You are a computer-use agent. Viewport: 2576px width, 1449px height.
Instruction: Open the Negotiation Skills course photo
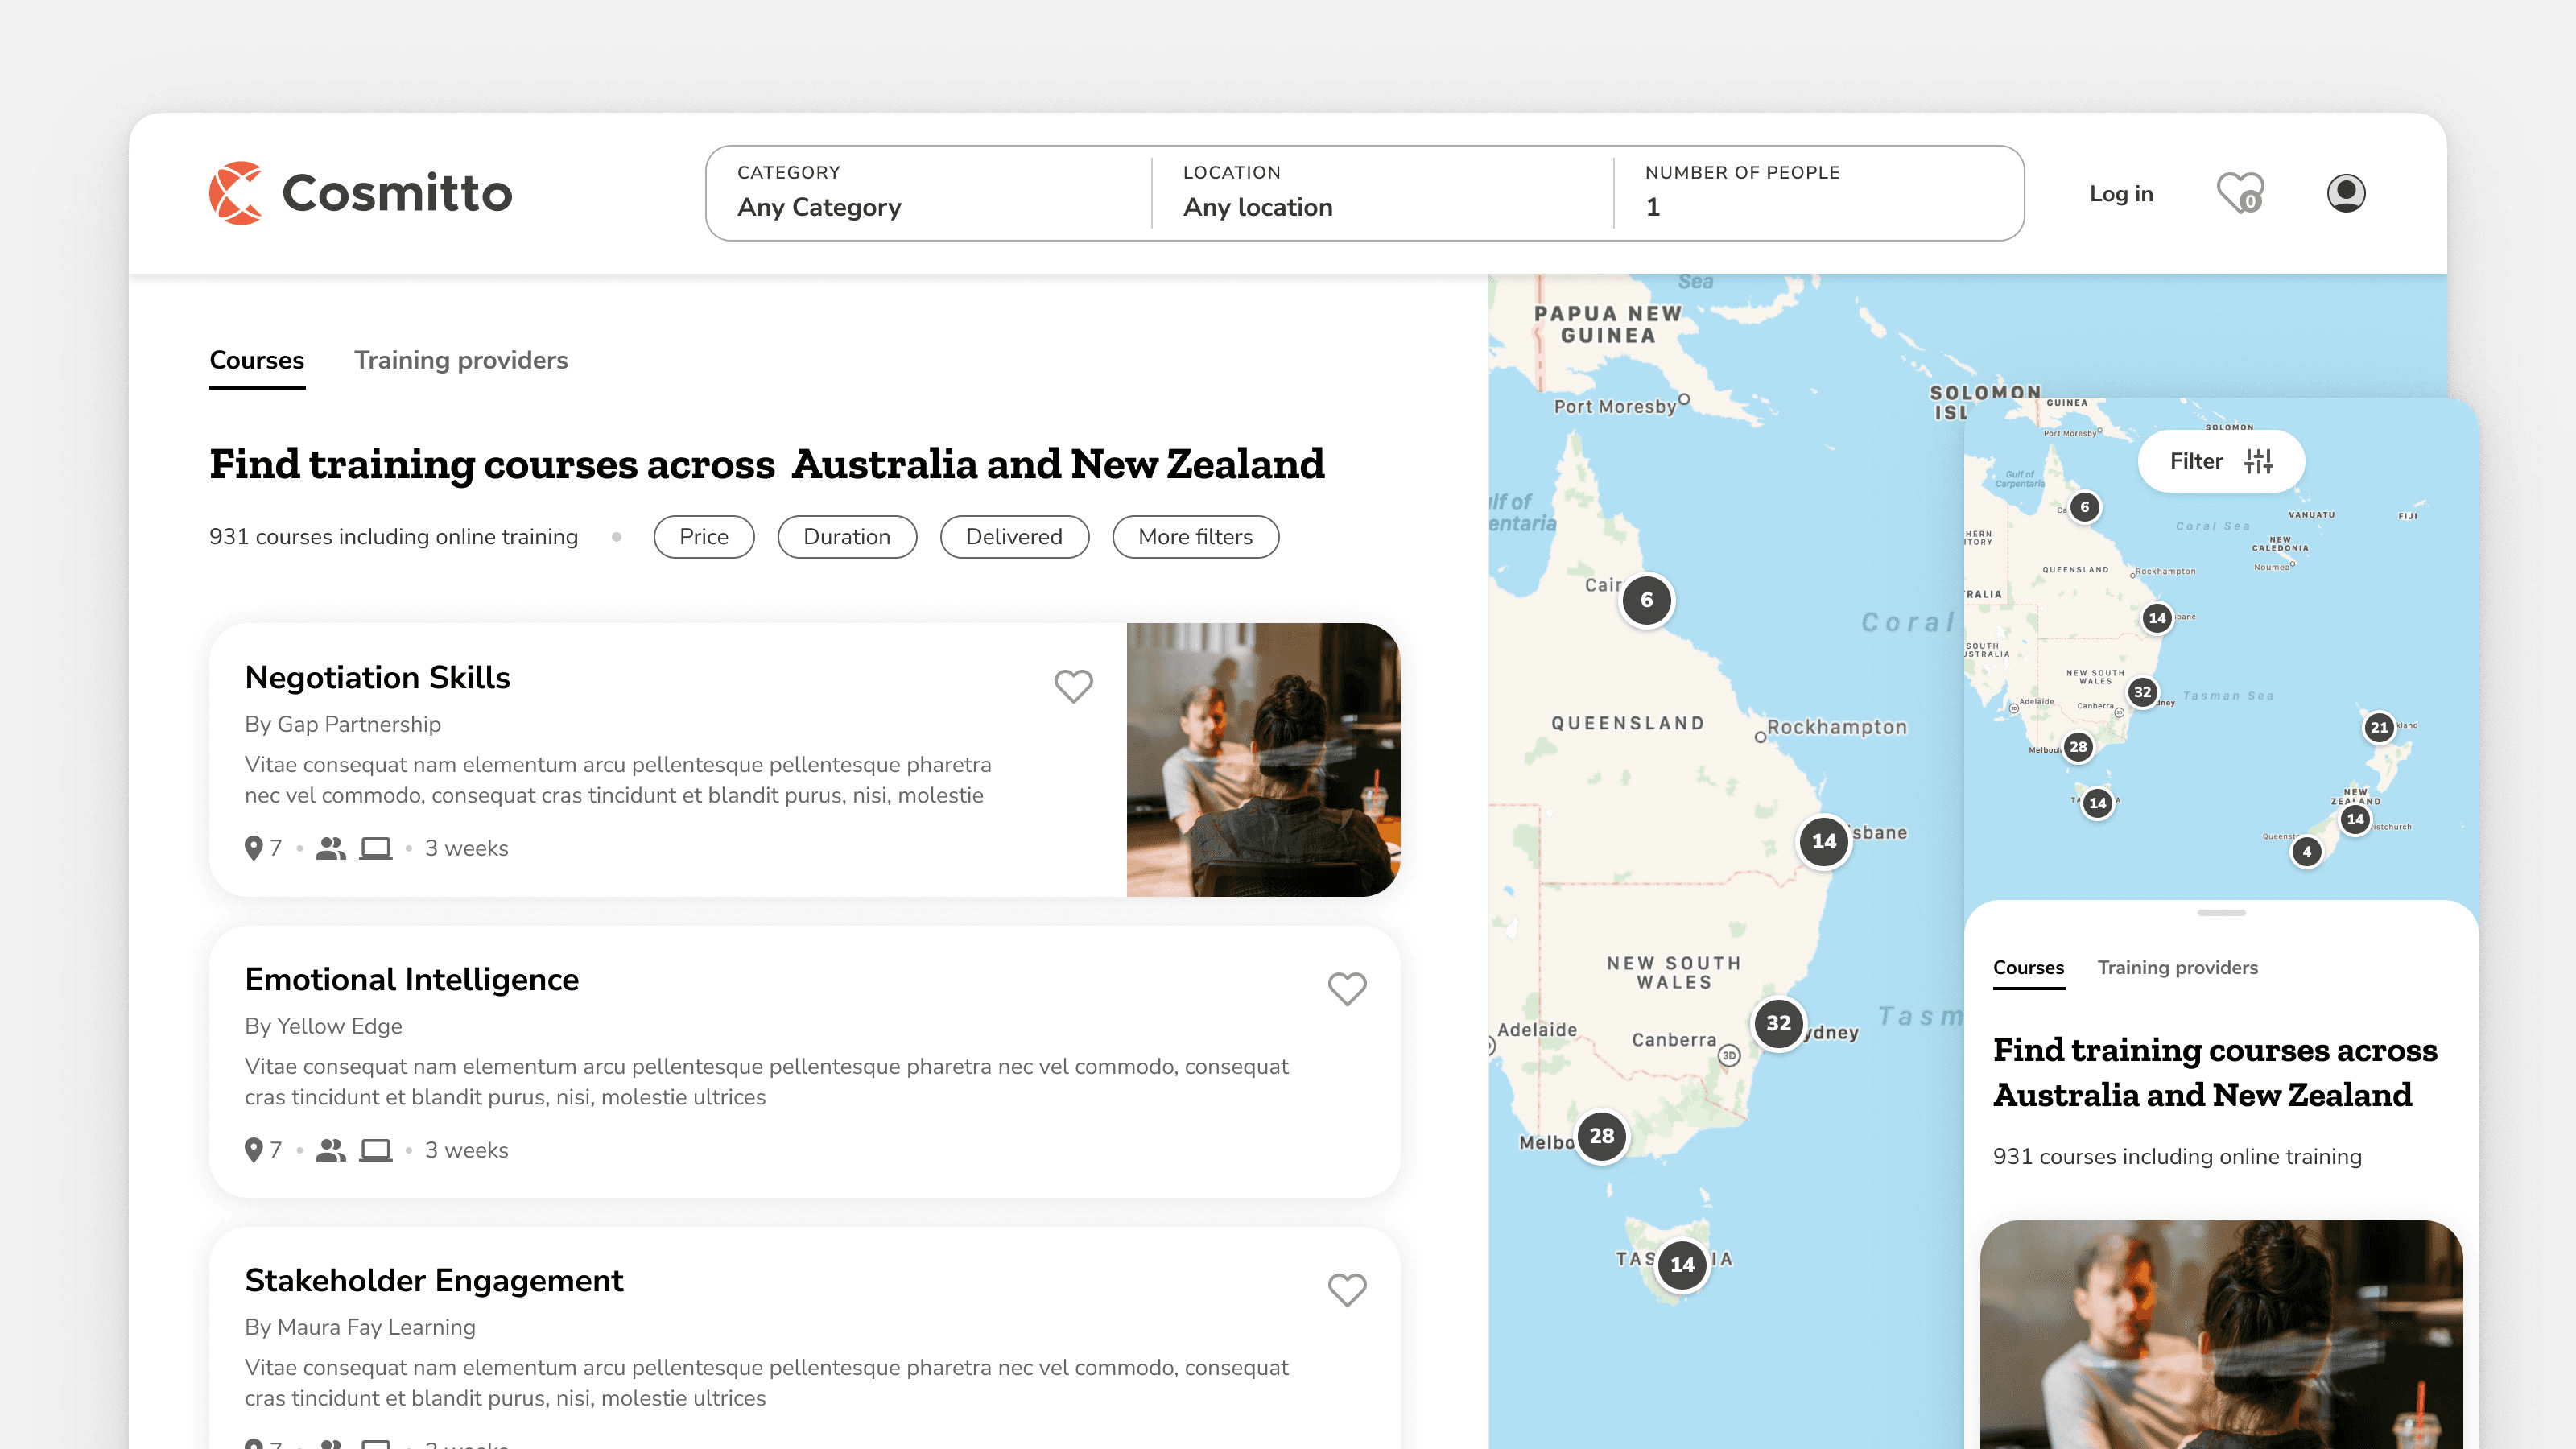point(1262,759)
